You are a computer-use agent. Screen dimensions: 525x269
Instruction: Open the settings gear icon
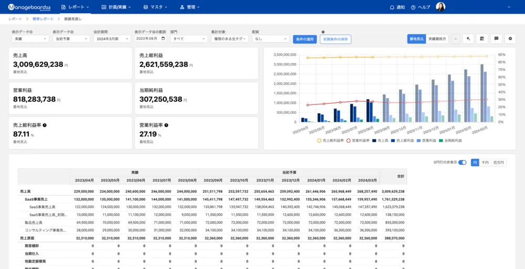click(x=510, y=39)
